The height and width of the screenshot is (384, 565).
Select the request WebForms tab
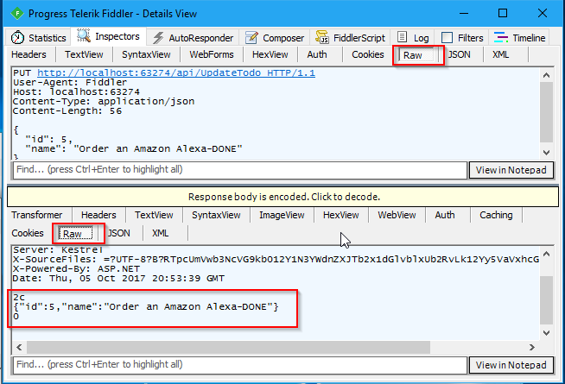tap(212, 54)
